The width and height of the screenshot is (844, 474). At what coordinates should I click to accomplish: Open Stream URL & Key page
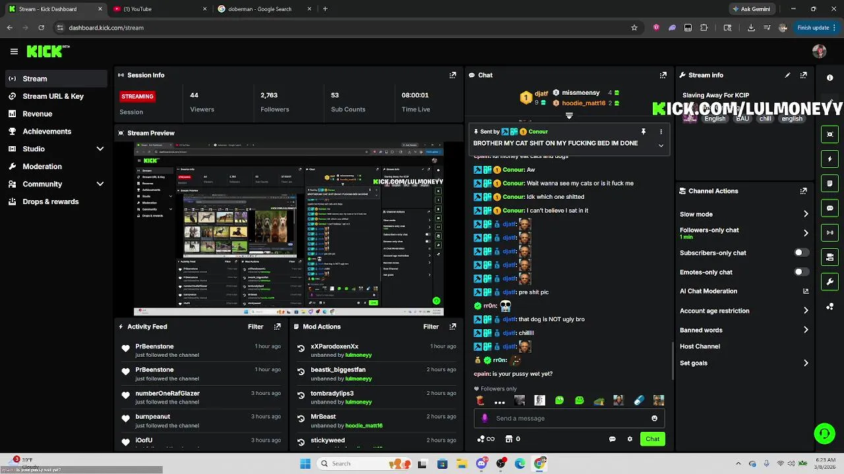(x=55, y=96)
